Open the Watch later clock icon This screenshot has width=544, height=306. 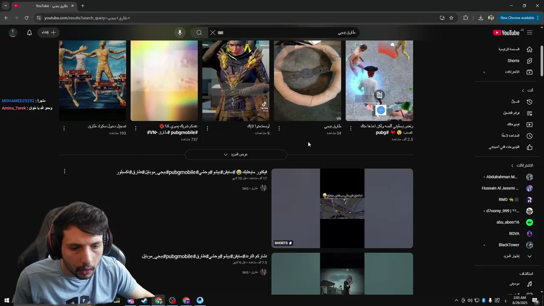point(530,136)
